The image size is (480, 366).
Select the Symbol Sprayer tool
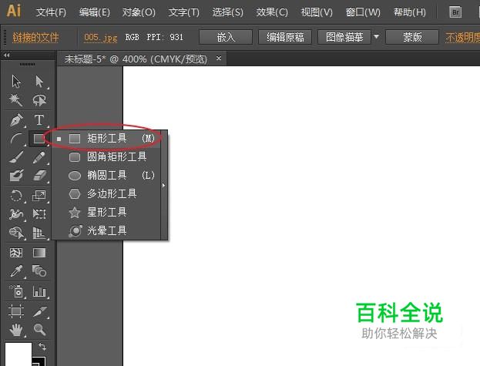16,291
